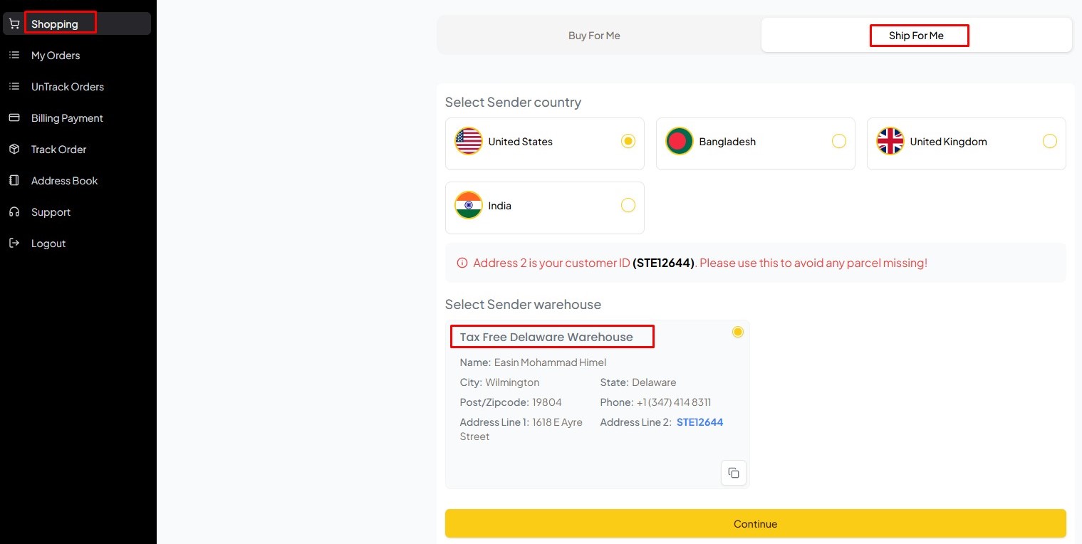This screenshot has height=544, width=1082.
Task: Select the Tax Free Delaware Warehouse radio
Action: point(737,332)
